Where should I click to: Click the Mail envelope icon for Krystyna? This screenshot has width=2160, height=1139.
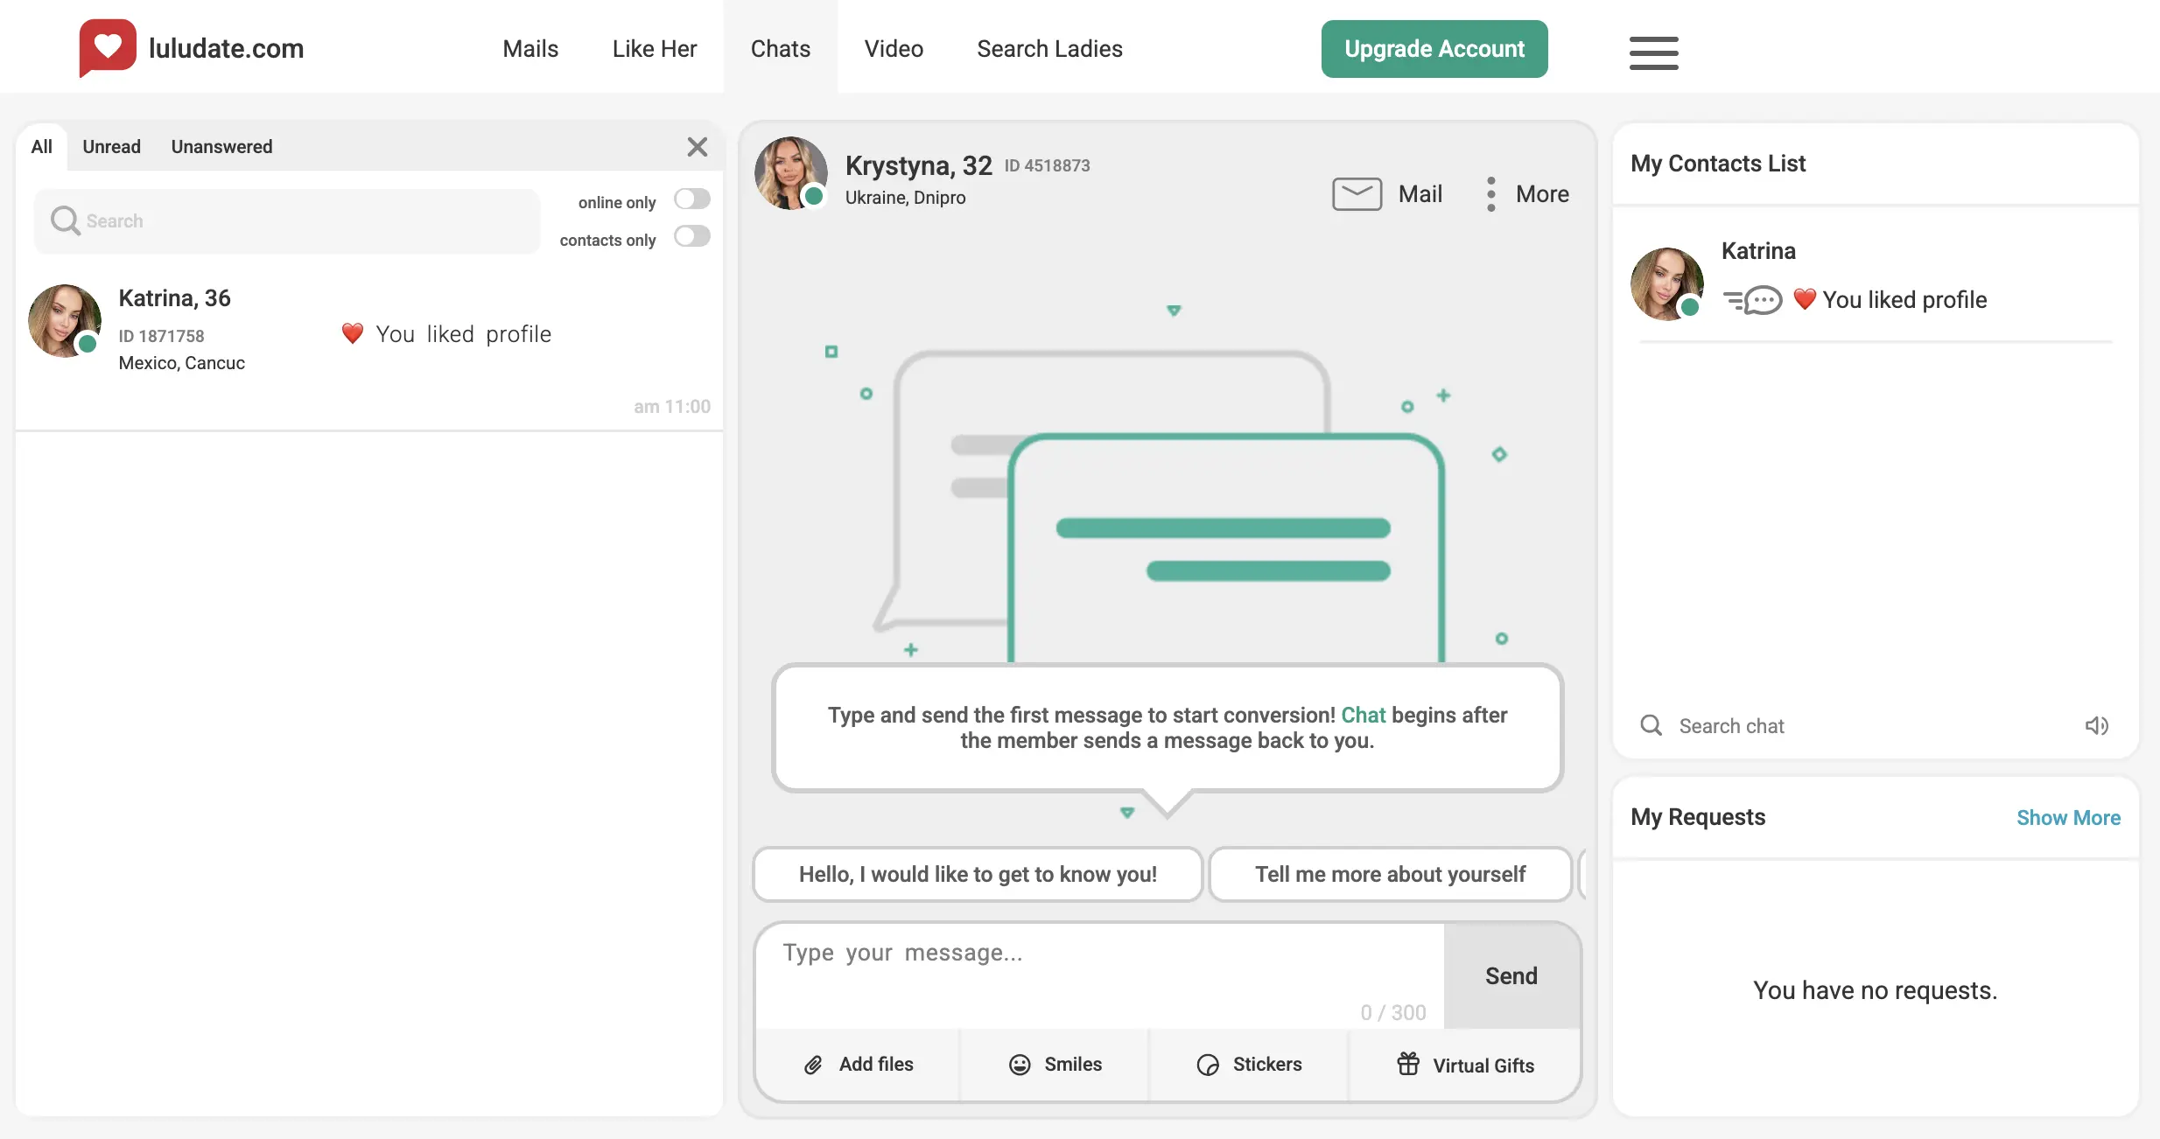[1357, 193]
